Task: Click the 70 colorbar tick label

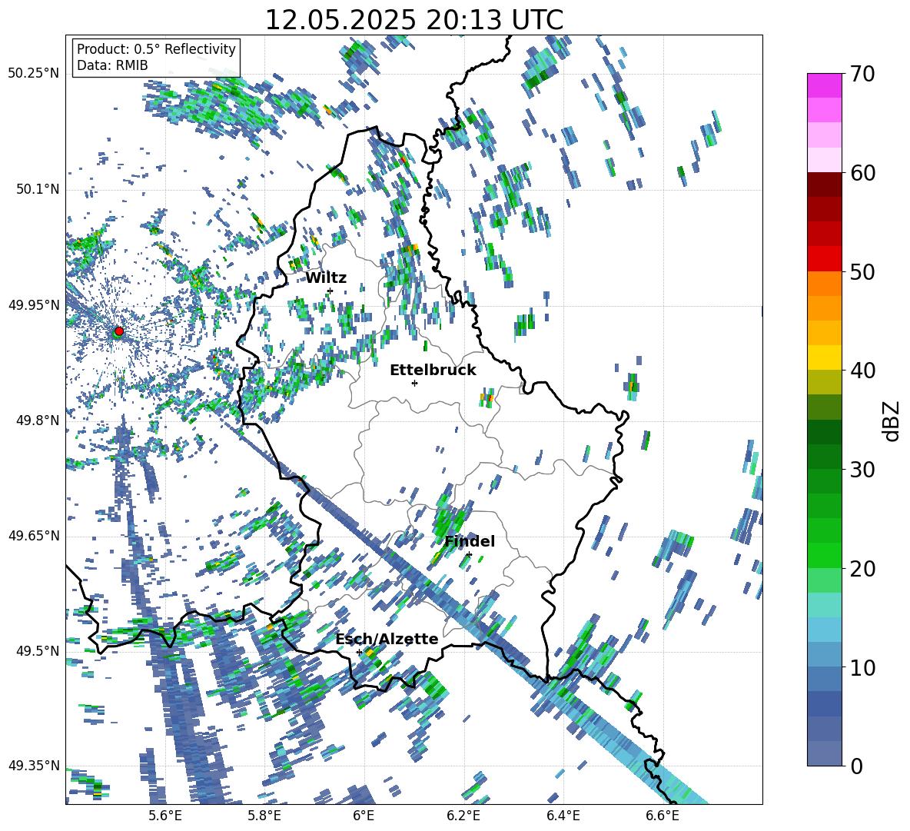Action: [862, 75]
